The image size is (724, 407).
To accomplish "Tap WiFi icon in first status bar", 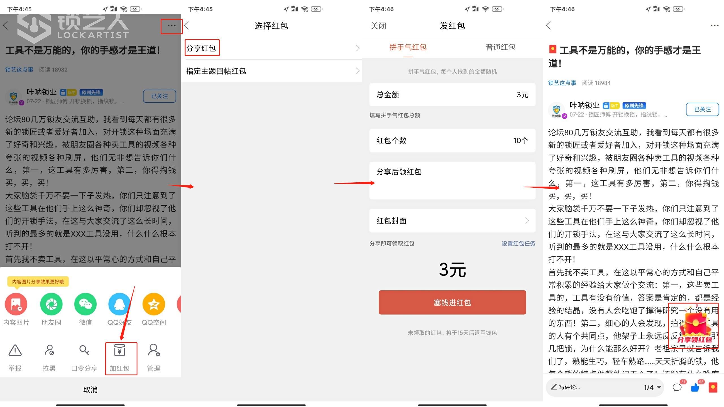I will click(x=123, y=9).
